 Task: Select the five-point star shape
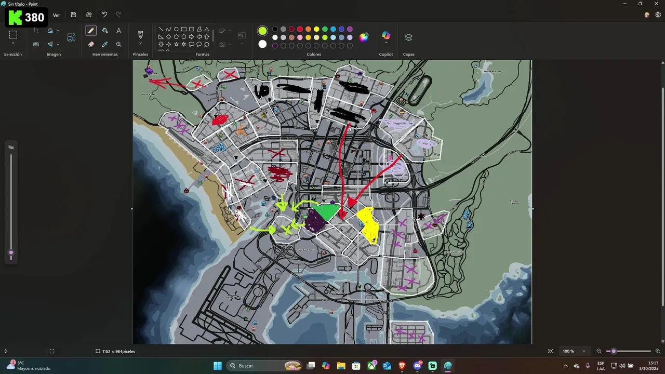click(x=176, y=44)
